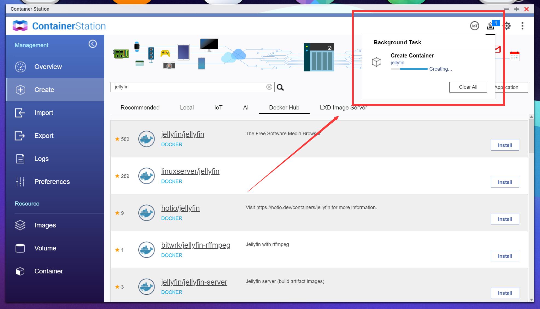
Task: Open the jellyfin/jellyfin image link
Action: (x=182, y=134)
